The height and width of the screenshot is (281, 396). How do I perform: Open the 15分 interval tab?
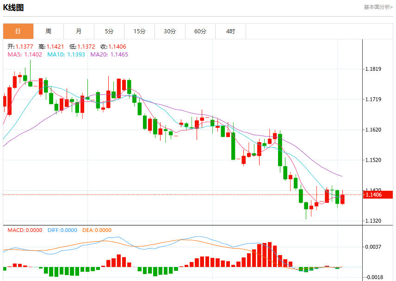pos(139,31)
